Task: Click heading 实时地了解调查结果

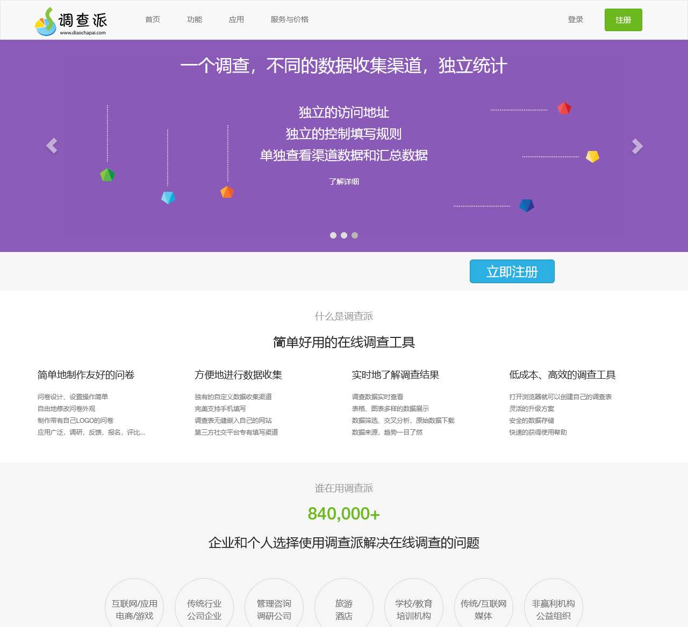Action: click(x=396, y=375)
